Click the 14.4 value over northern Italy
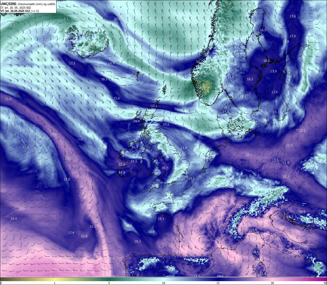 coord(253,230)
